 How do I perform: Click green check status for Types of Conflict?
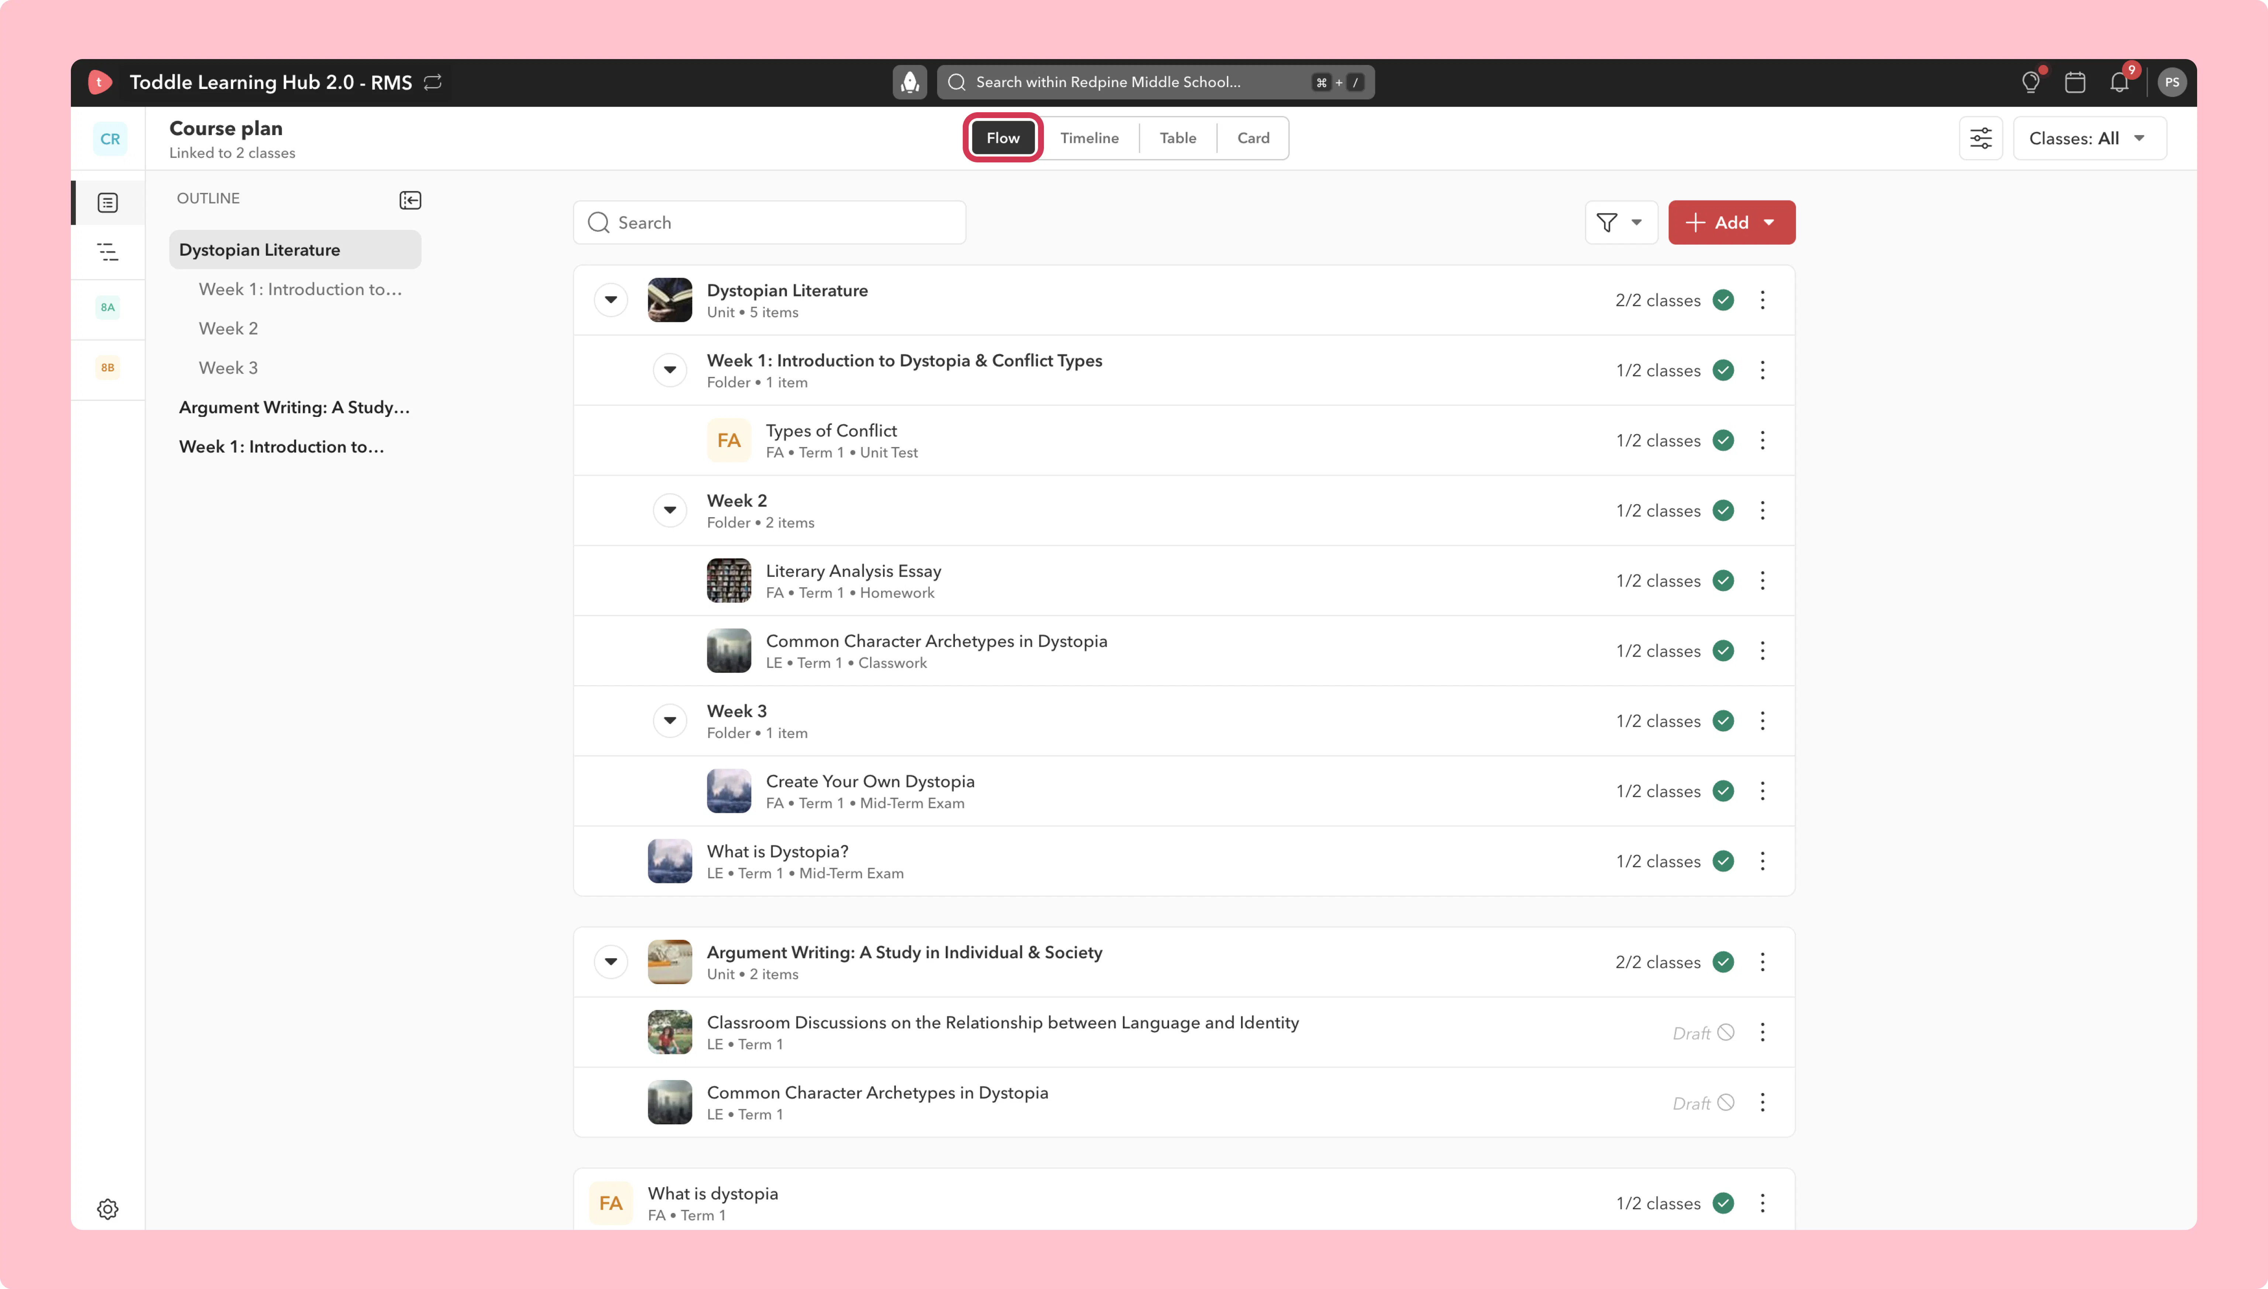coord(1723,441)
